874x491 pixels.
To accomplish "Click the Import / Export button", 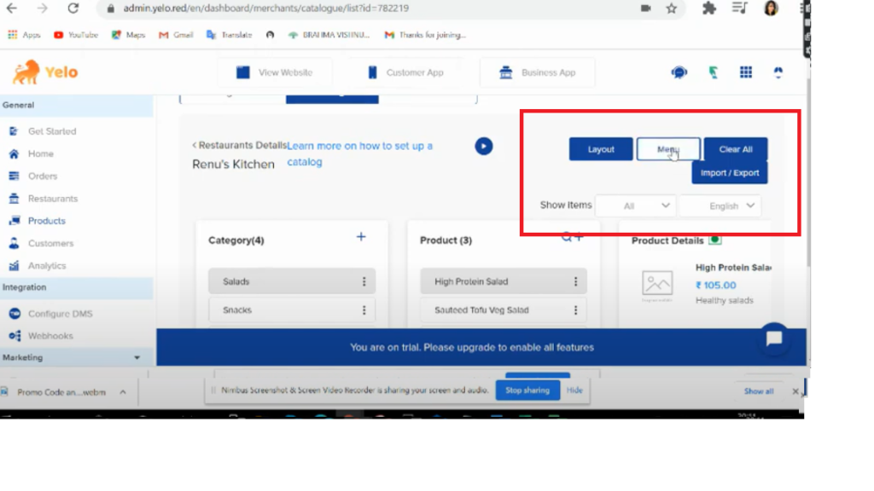I will pyautogui.click(x=729, y=173).
